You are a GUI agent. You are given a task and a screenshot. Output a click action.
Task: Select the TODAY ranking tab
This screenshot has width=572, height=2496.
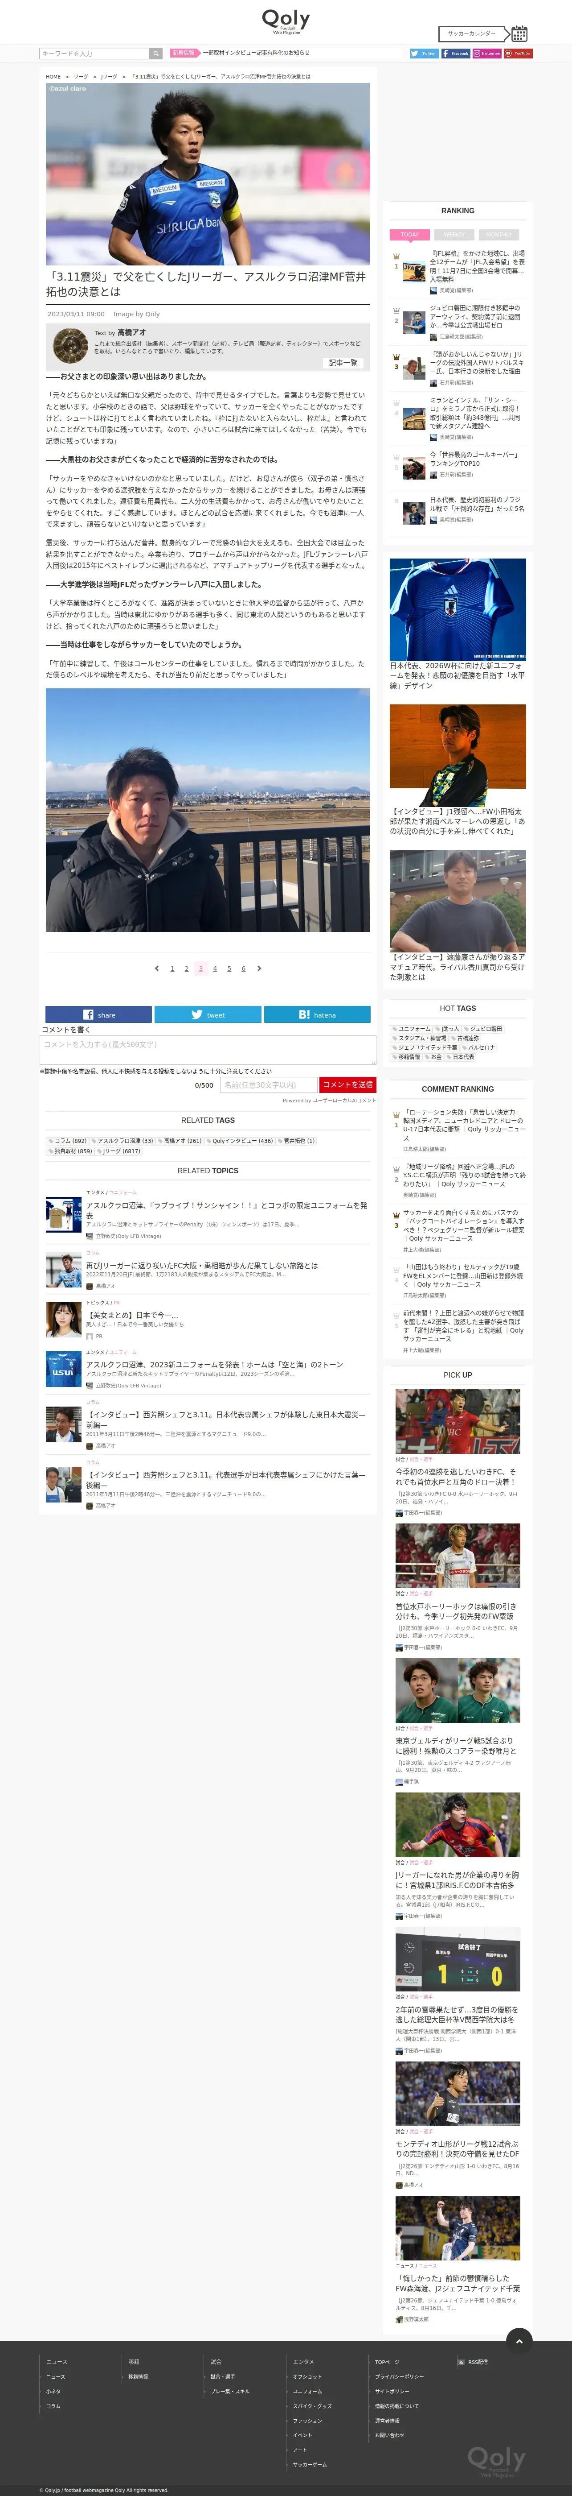(409, 235)
